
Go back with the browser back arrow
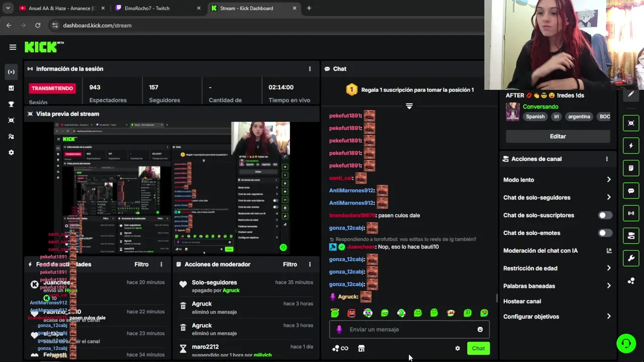9,25
